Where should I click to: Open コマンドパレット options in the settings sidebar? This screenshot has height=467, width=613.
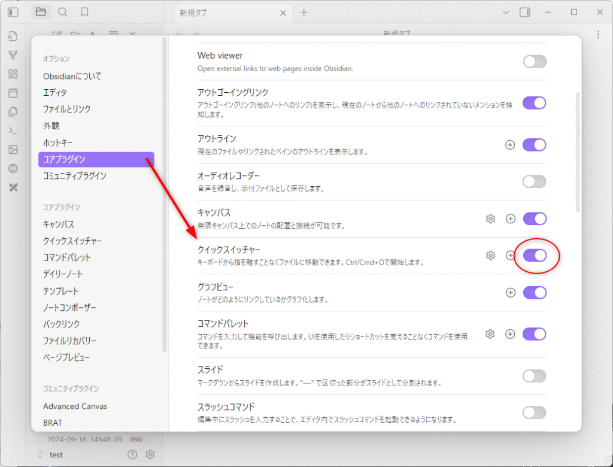96,258
